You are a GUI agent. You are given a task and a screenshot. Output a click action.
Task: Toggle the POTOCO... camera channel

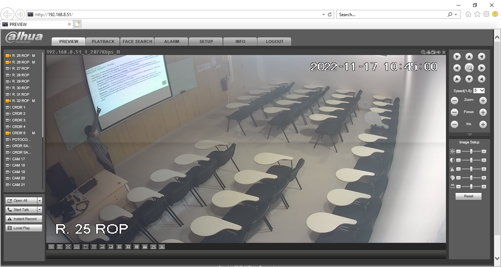pyautogui.click(x=21, y=139)
